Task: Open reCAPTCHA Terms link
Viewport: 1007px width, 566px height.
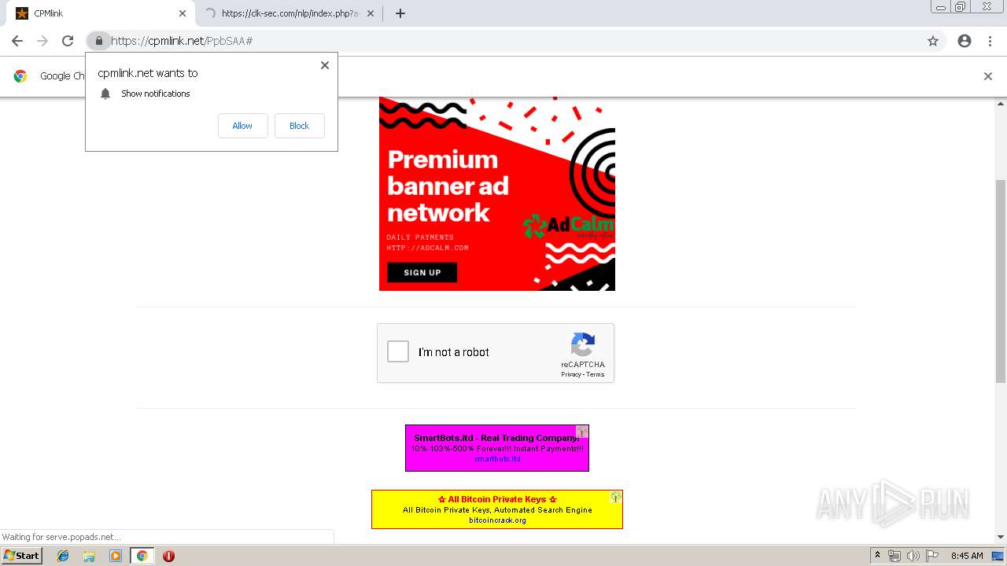Action: [x=596, y=375]
